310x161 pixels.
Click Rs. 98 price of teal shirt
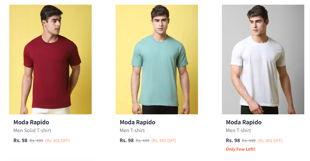tap(127, 140)
